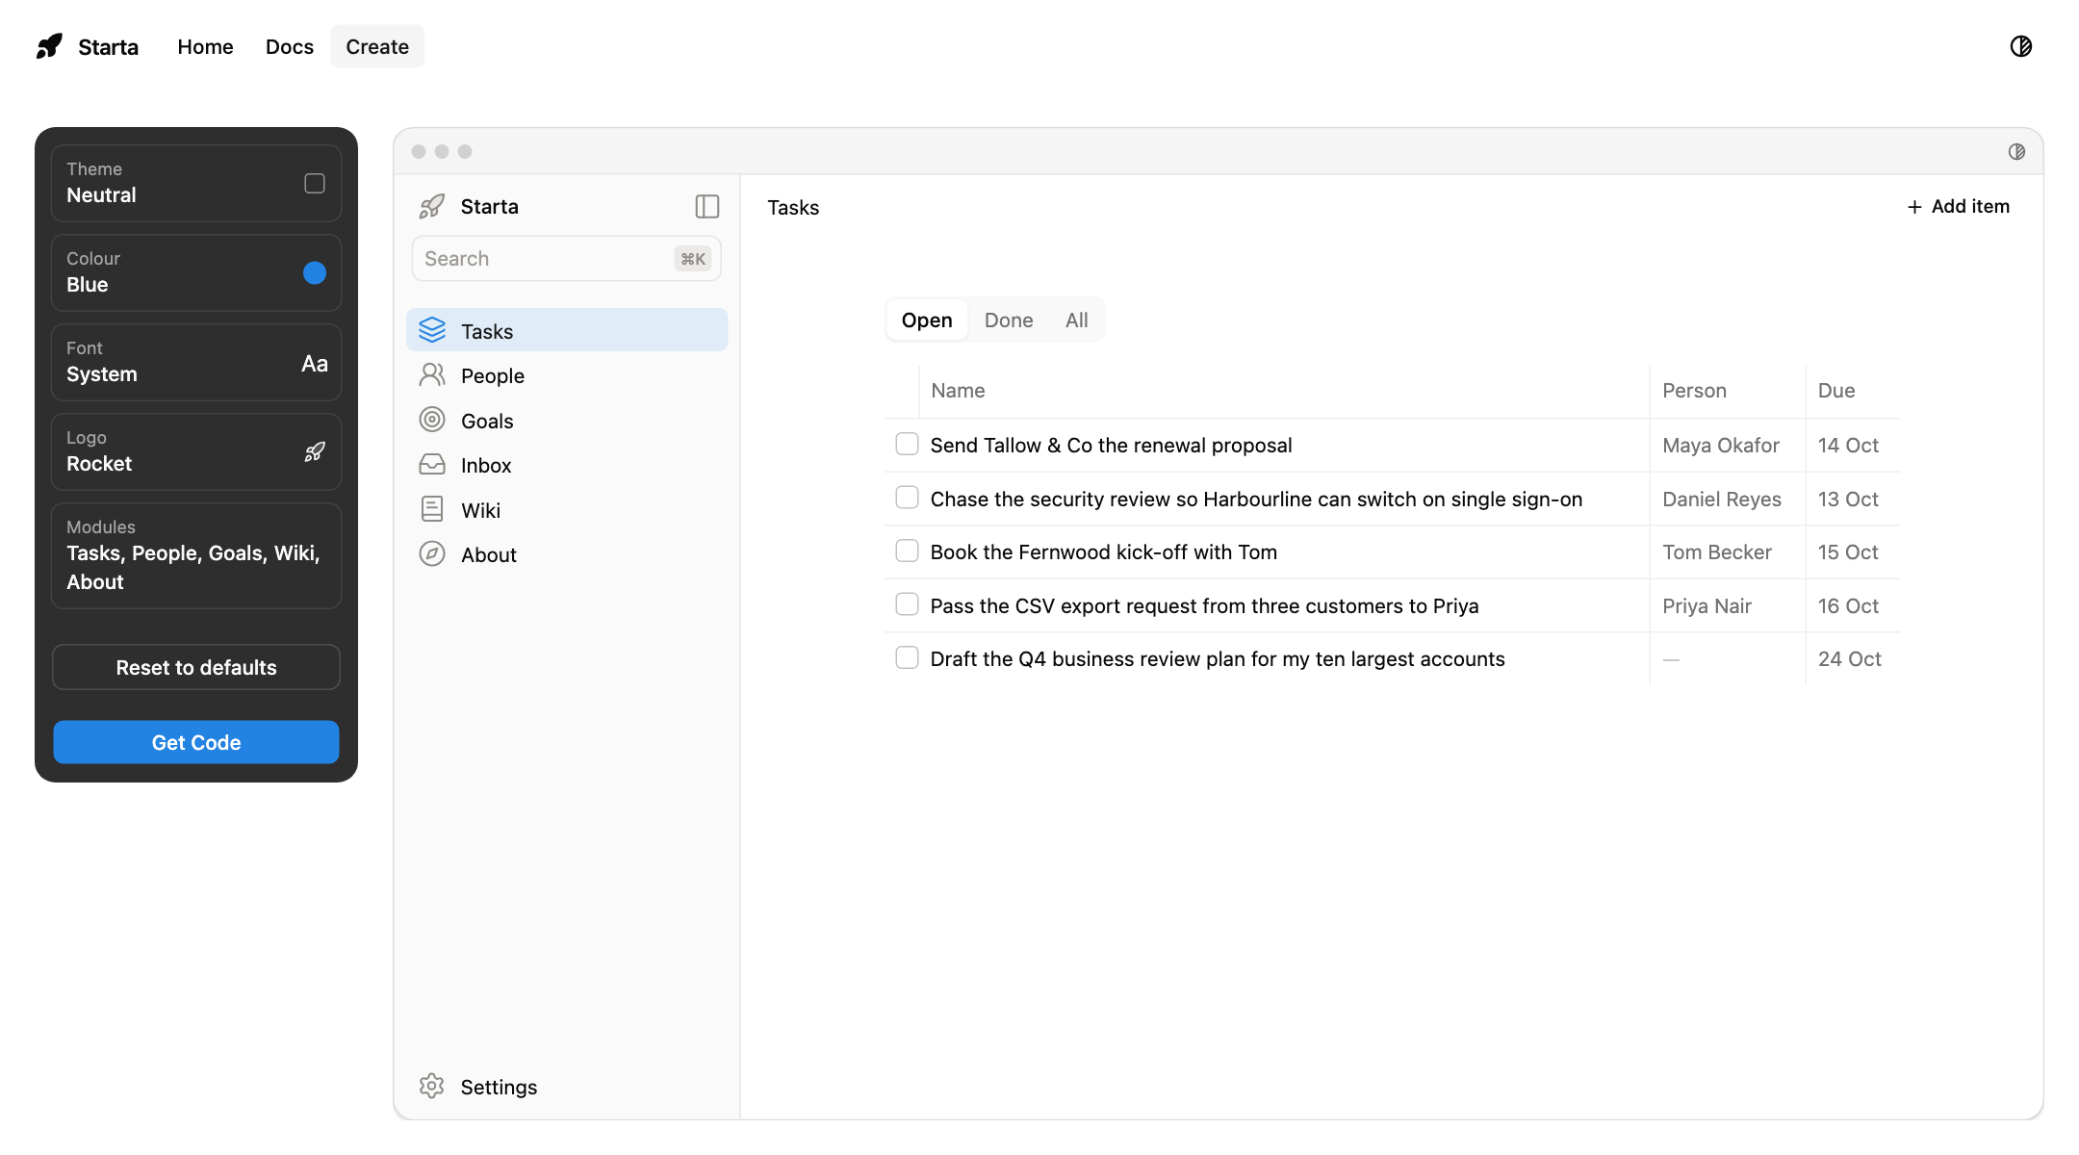
Task: Open the Font System selector
Action: tap(196, 362)
